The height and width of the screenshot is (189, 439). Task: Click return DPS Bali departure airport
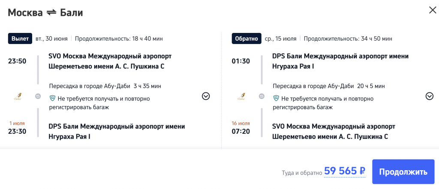(x=340, y=61)
